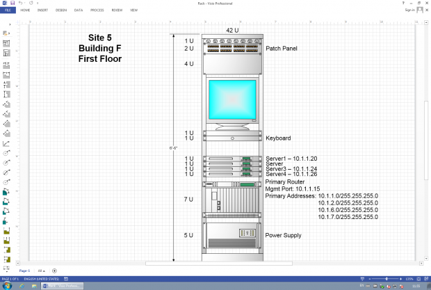431x290 pixels.
Task: Select the Server1 – 10.1.1.20 label
Action: 291,159
